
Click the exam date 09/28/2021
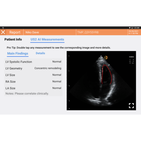tap(133, 31)
